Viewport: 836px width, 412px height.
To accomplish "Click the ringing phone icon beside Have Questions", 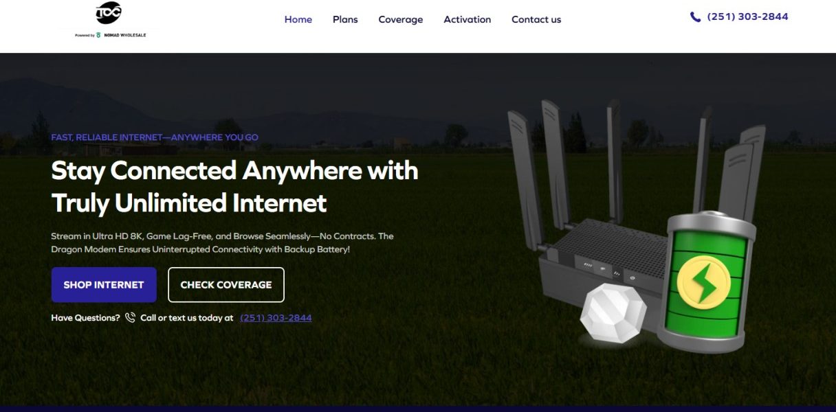I will [130, 318].
